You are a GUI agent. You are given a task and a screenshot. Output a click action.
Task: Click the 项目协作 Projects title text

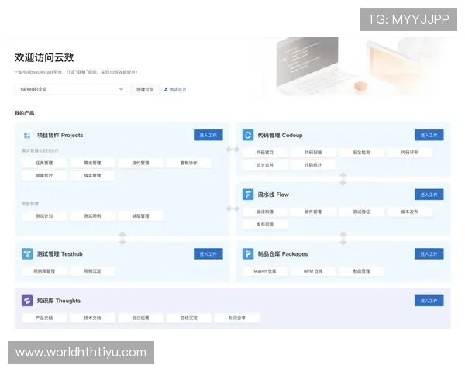click(60, 136)
